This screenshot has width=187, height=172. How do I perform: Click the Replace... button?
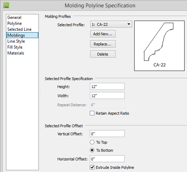[x=103, y=44]
